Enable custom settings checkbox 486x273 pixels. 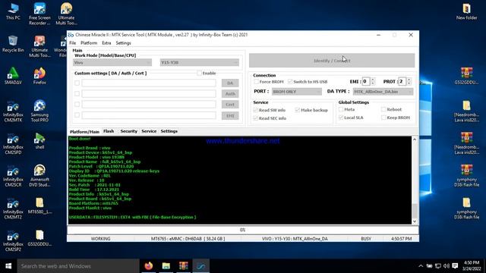[x=199, y=74]
